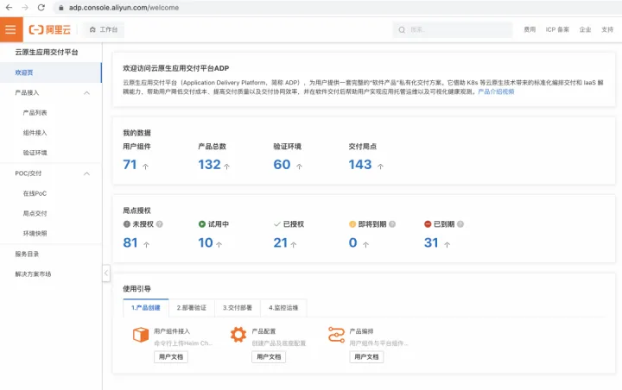Click the 交付局点 count 143

(x=359, y=165)
